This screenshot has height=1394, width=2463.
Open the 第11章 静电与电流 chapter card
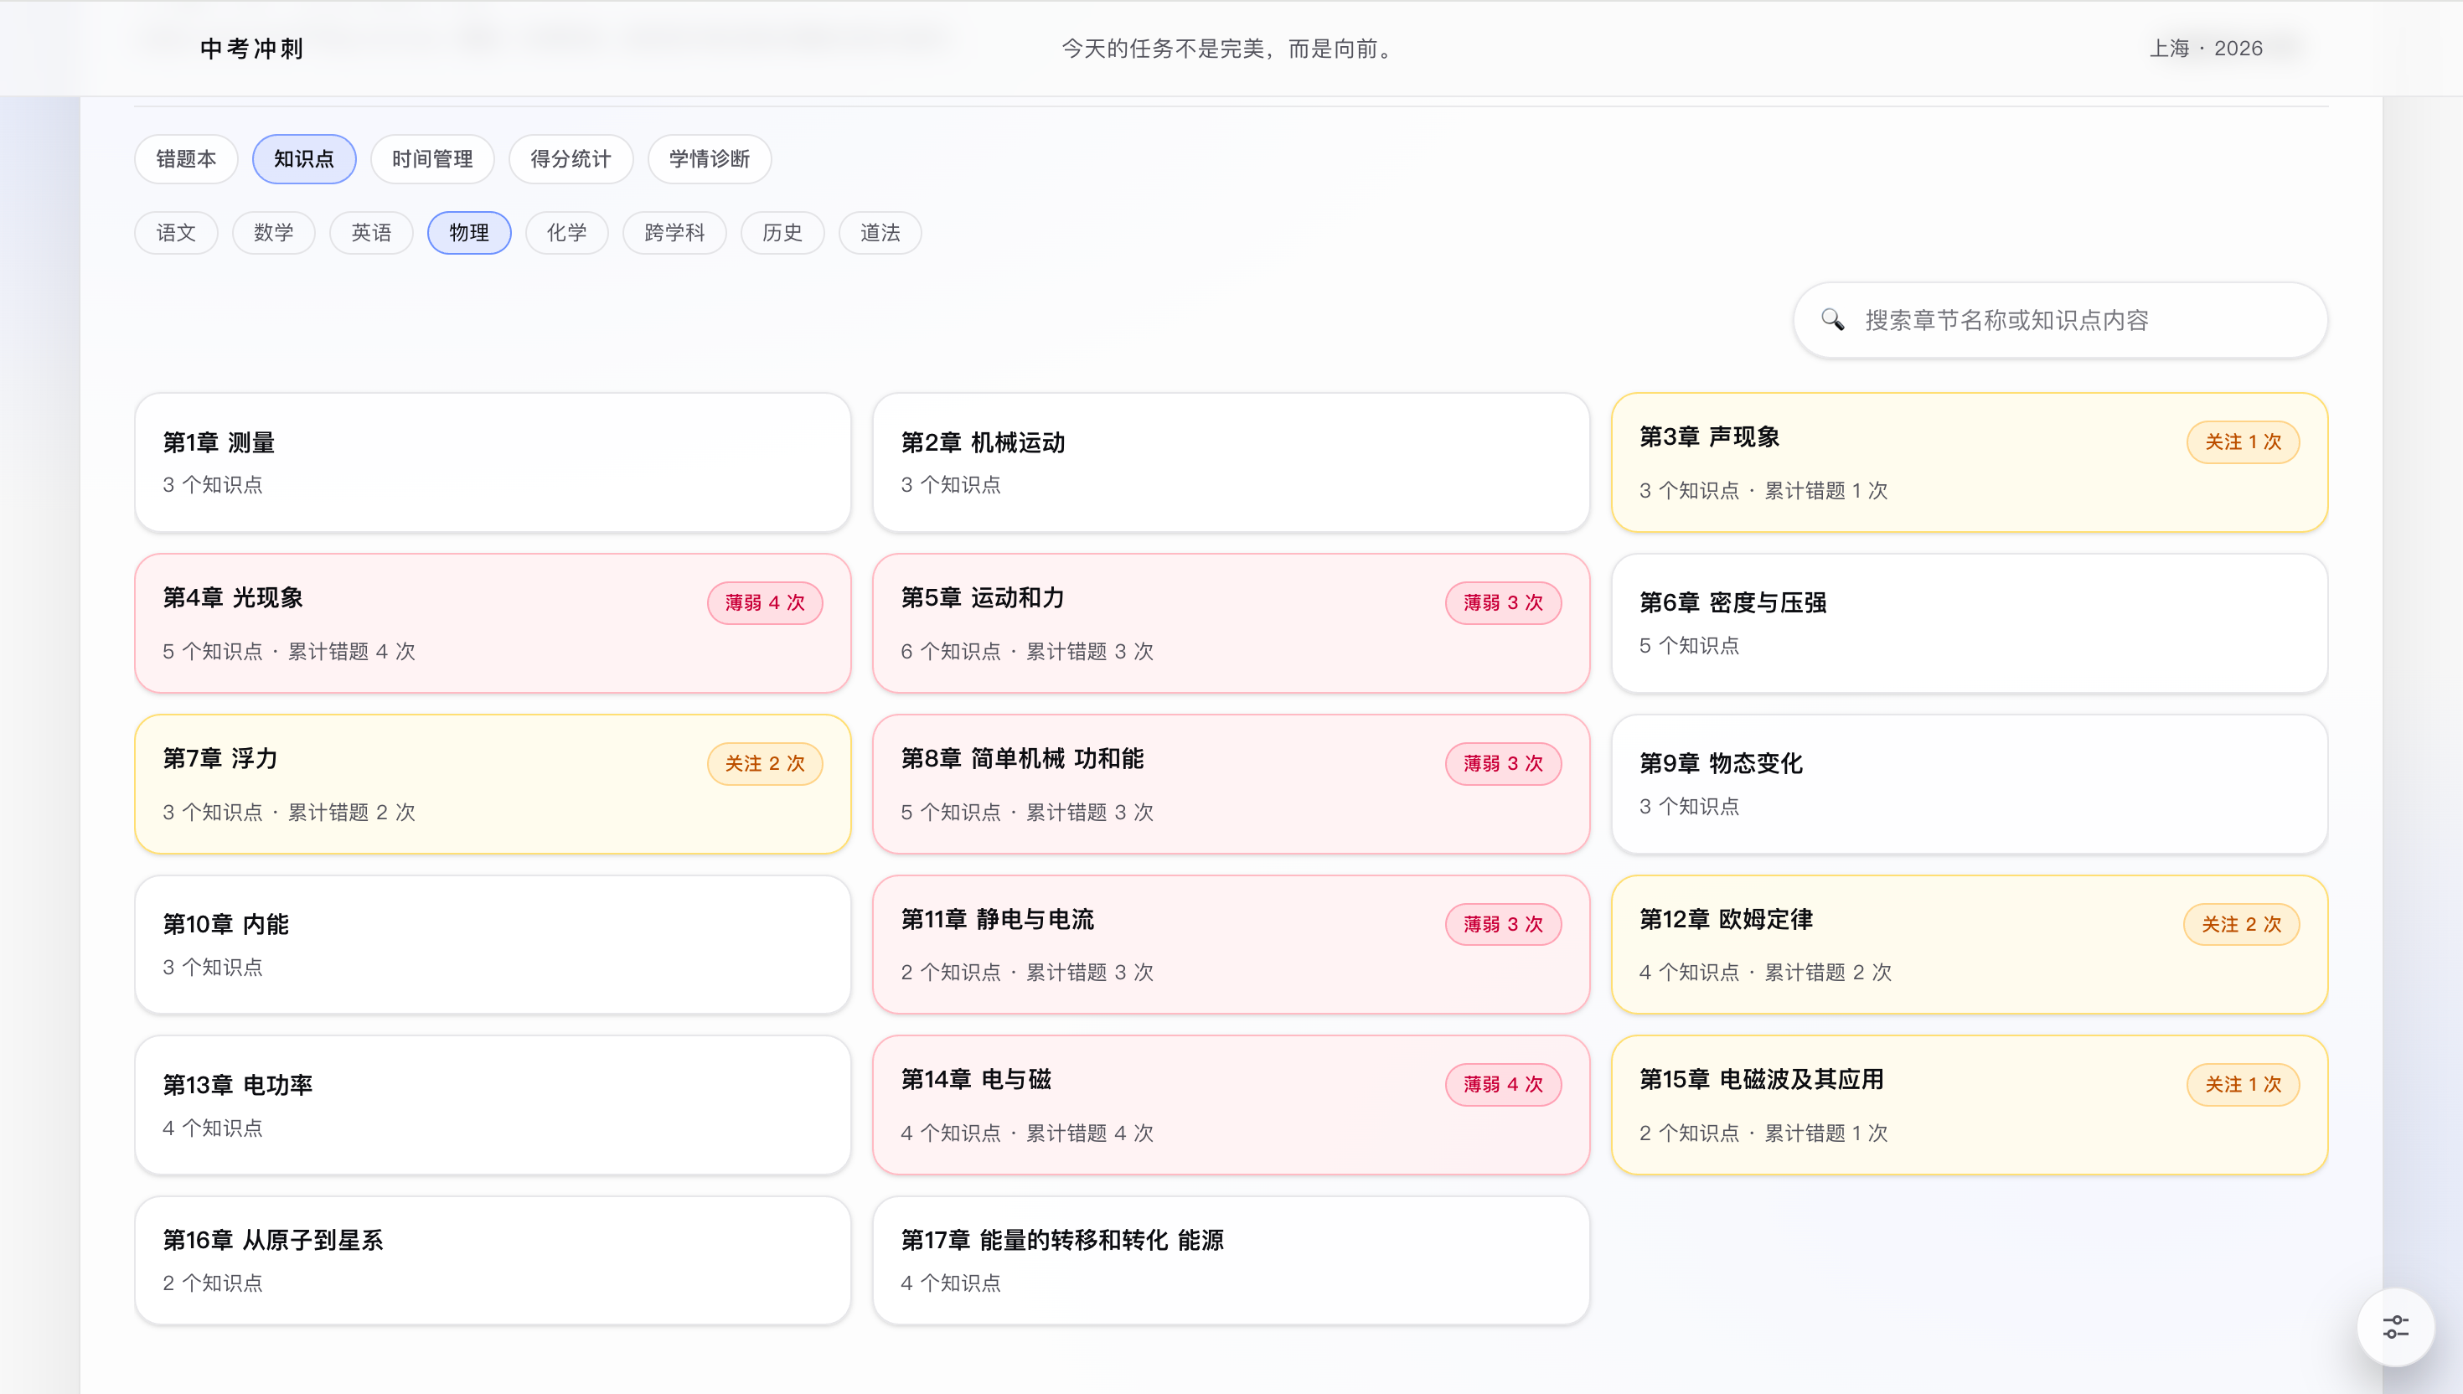(1230, 945)
